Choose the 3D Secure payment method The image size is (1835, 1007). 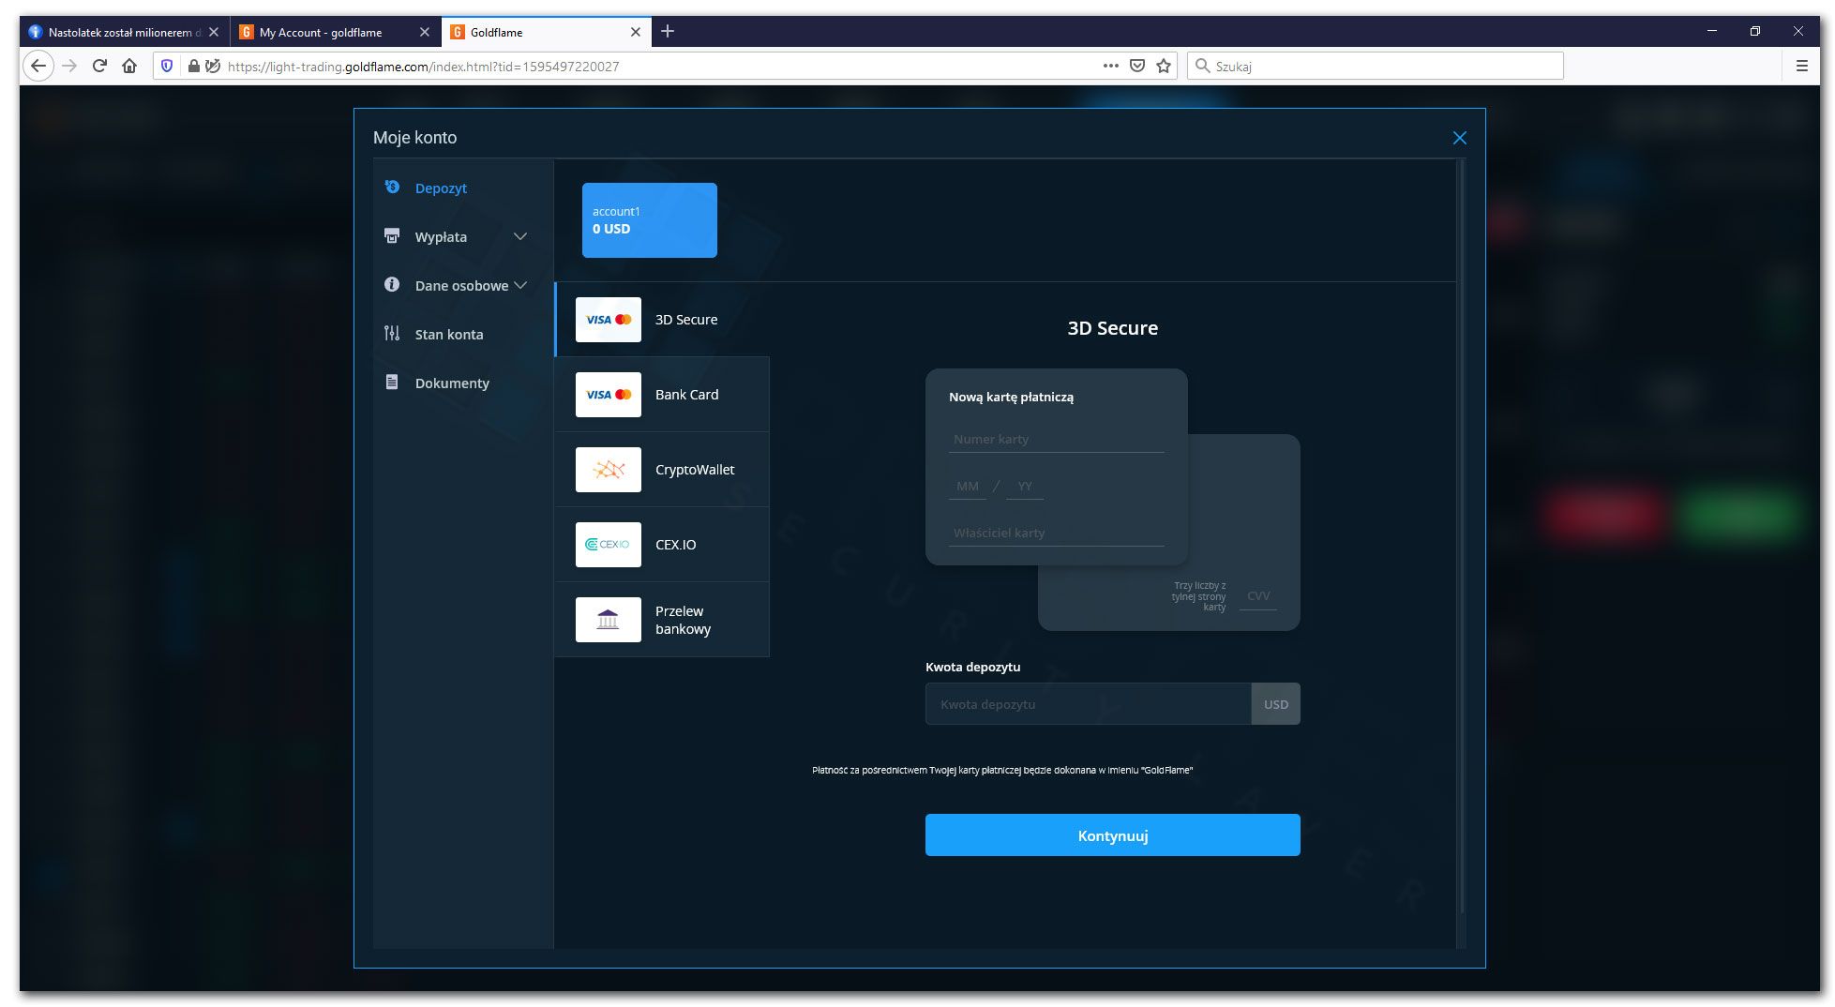(662, 320)
